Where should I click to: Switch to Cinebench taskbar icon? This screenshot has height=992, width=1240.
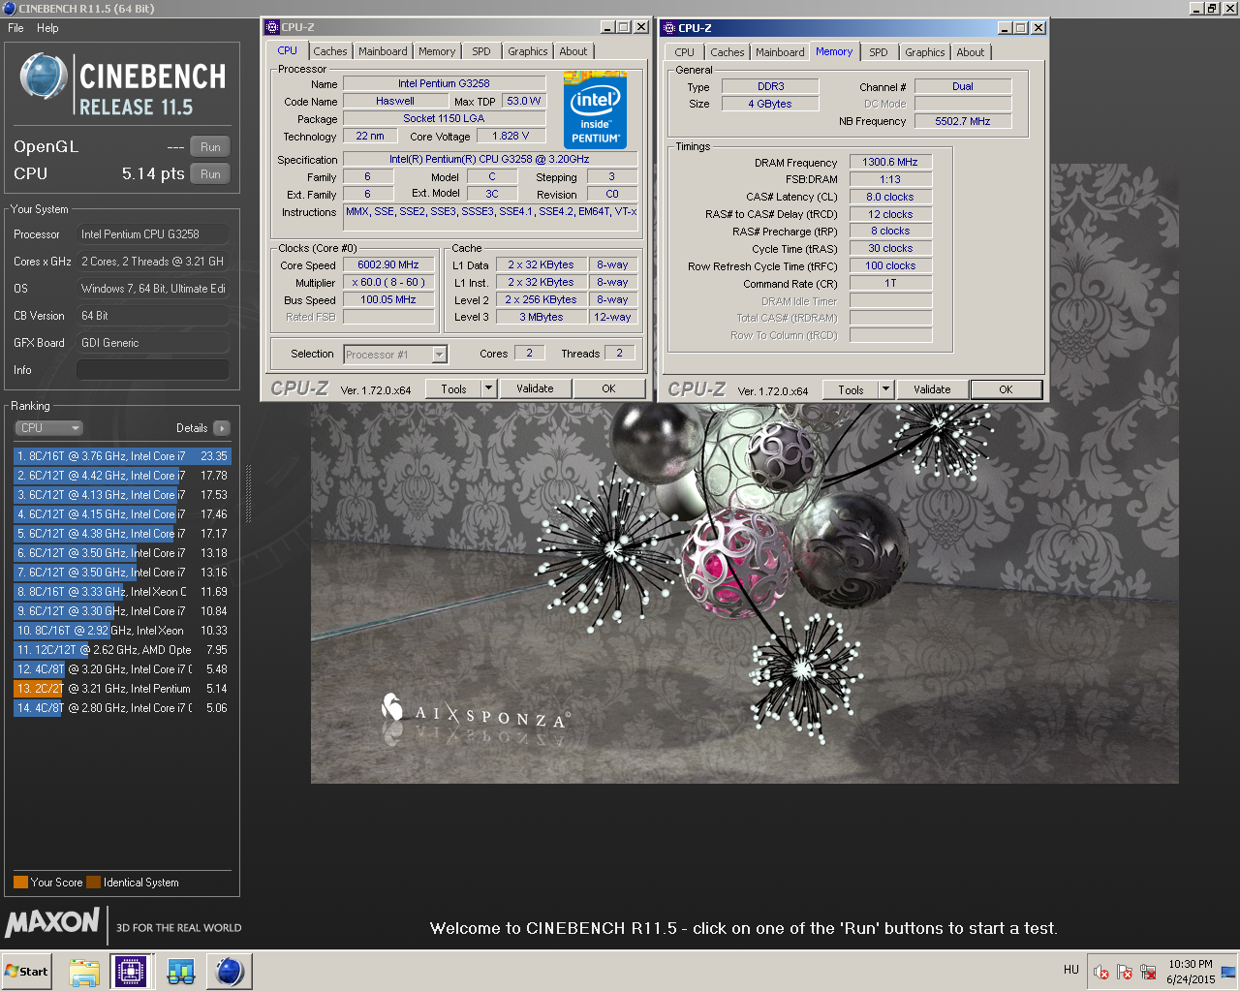[230, 972]
